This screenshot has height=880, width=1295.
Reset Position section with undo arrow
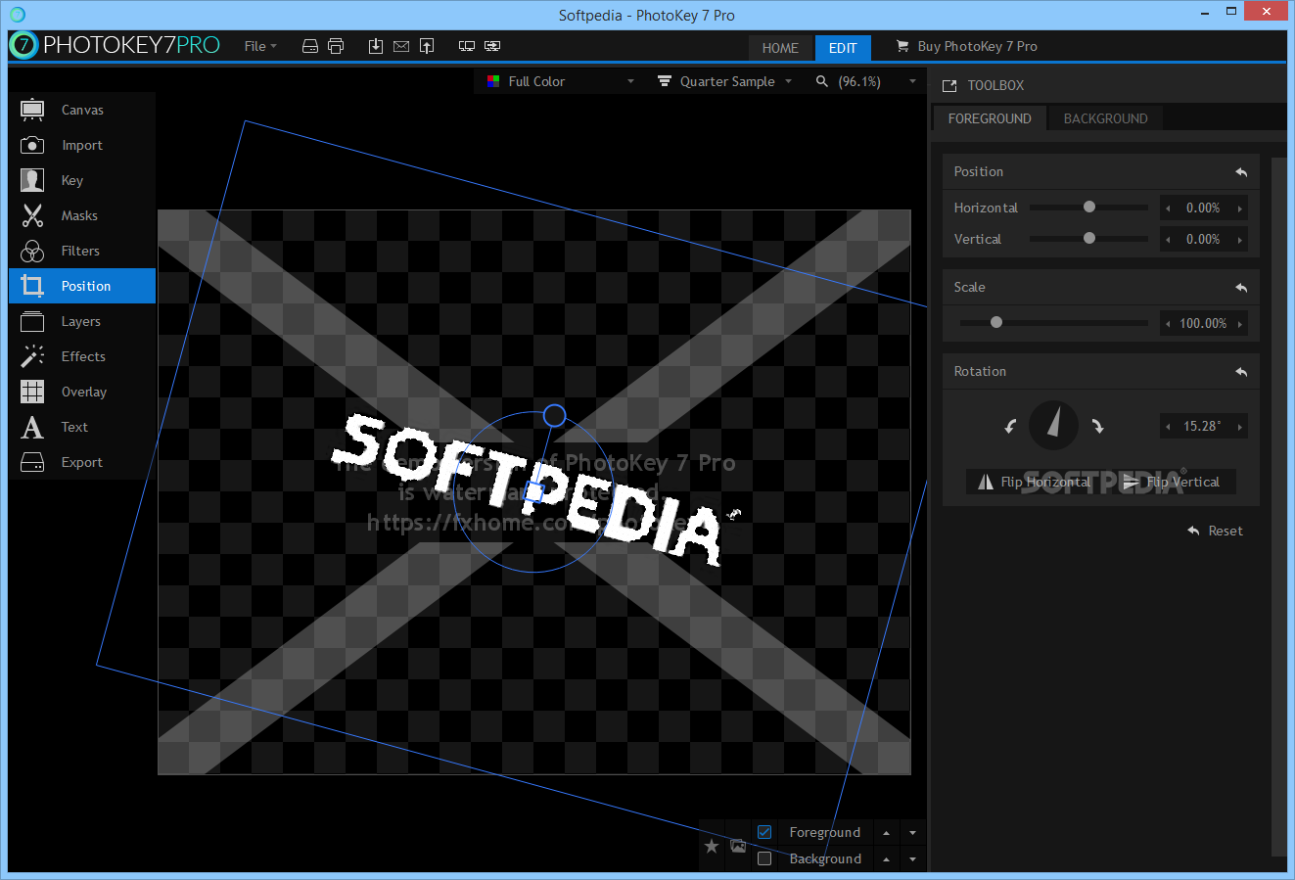[x=1241, y=172]
